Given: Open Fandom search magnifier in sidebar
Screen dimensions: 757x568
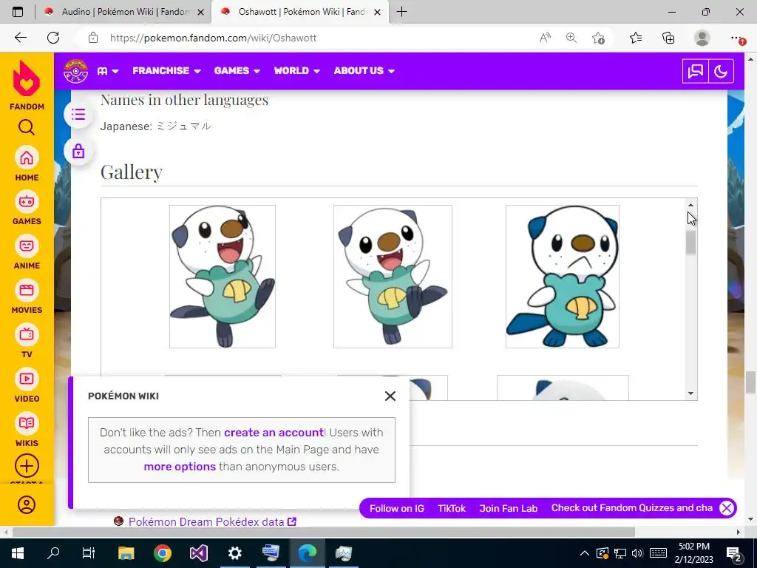Looking at the screenshot, I should pyautogui.click(x=27, y=127).
